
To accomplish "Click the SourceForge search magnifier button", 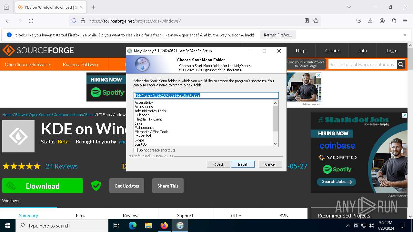I will click(x=401, y=64).
